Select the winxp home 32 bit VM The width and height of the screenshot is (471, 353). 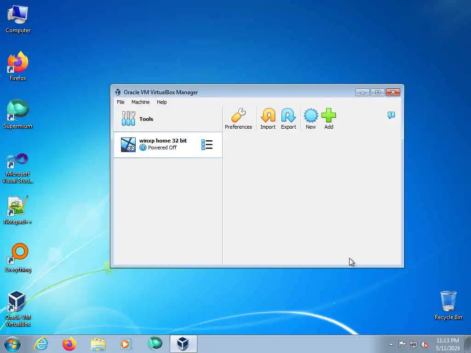168,144
